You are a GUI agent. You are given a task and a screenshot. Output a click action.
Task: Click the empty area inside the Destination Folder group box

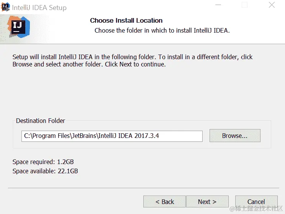pos(142,145)
